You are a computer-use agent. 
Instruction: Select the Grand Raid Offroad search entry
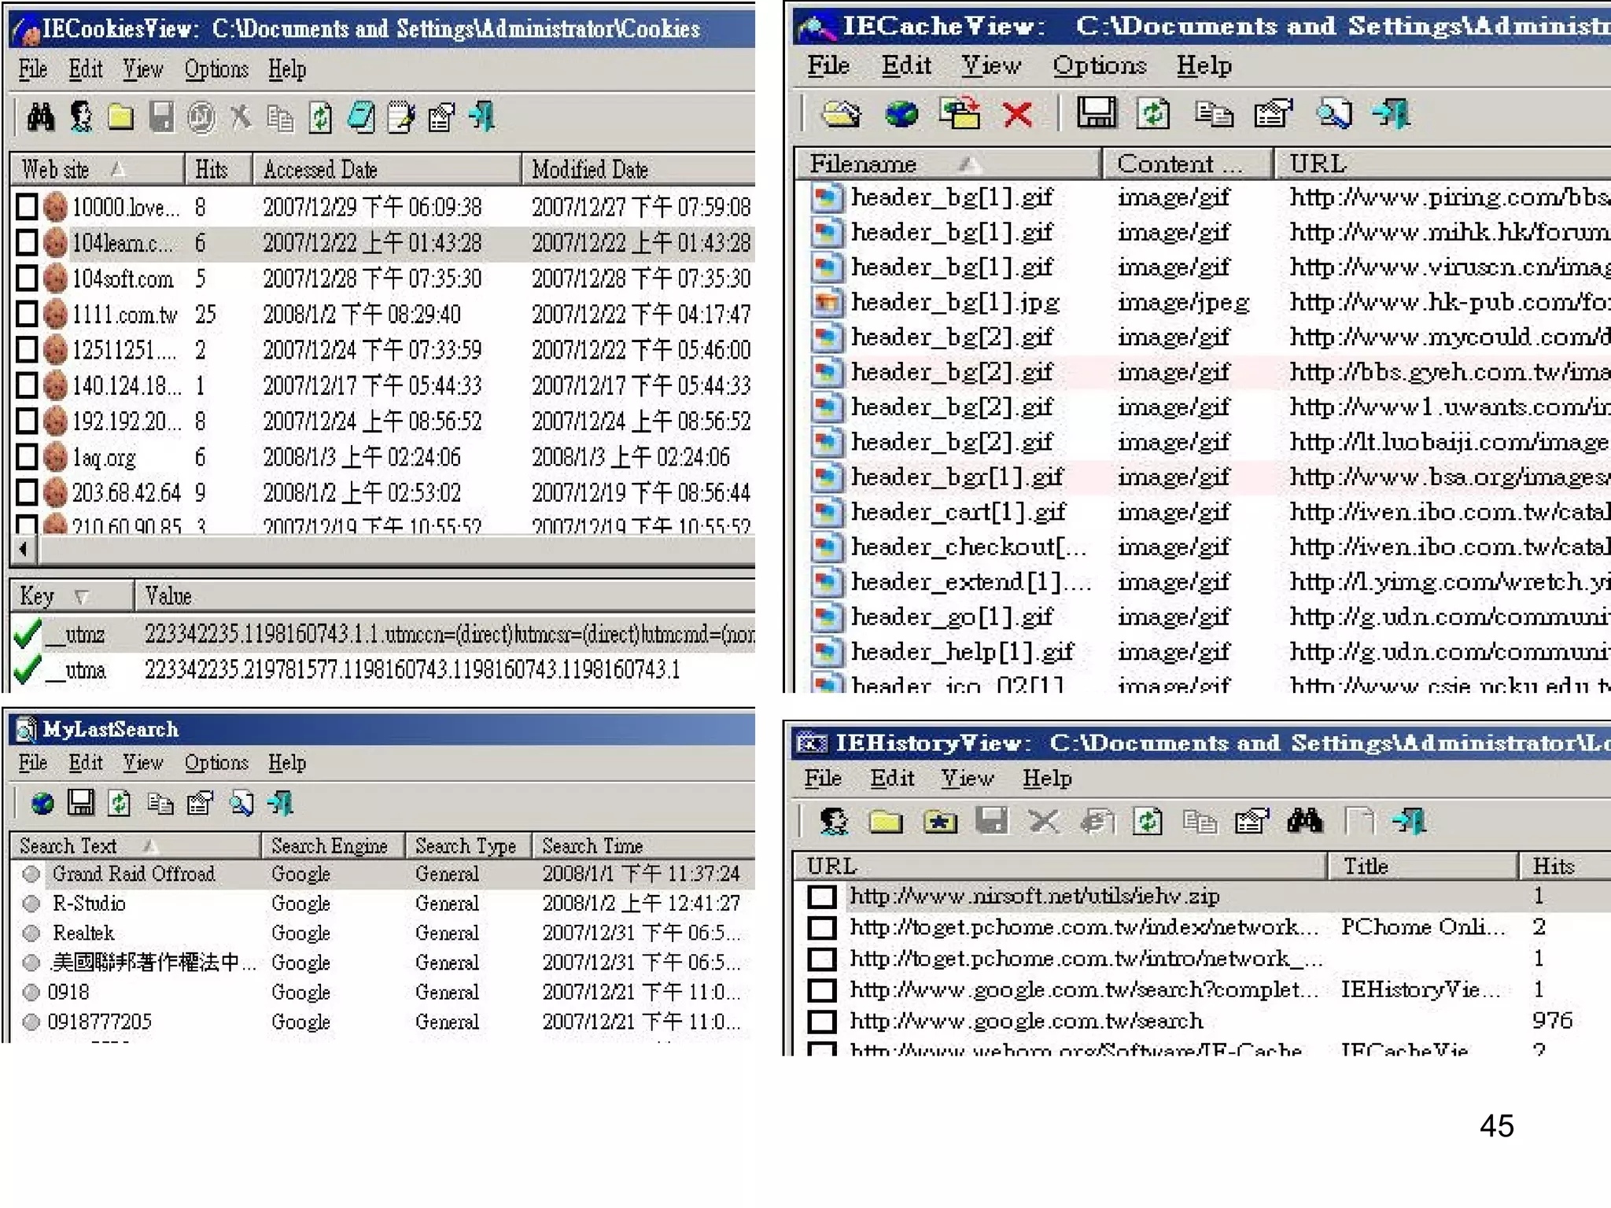[133, 874]
